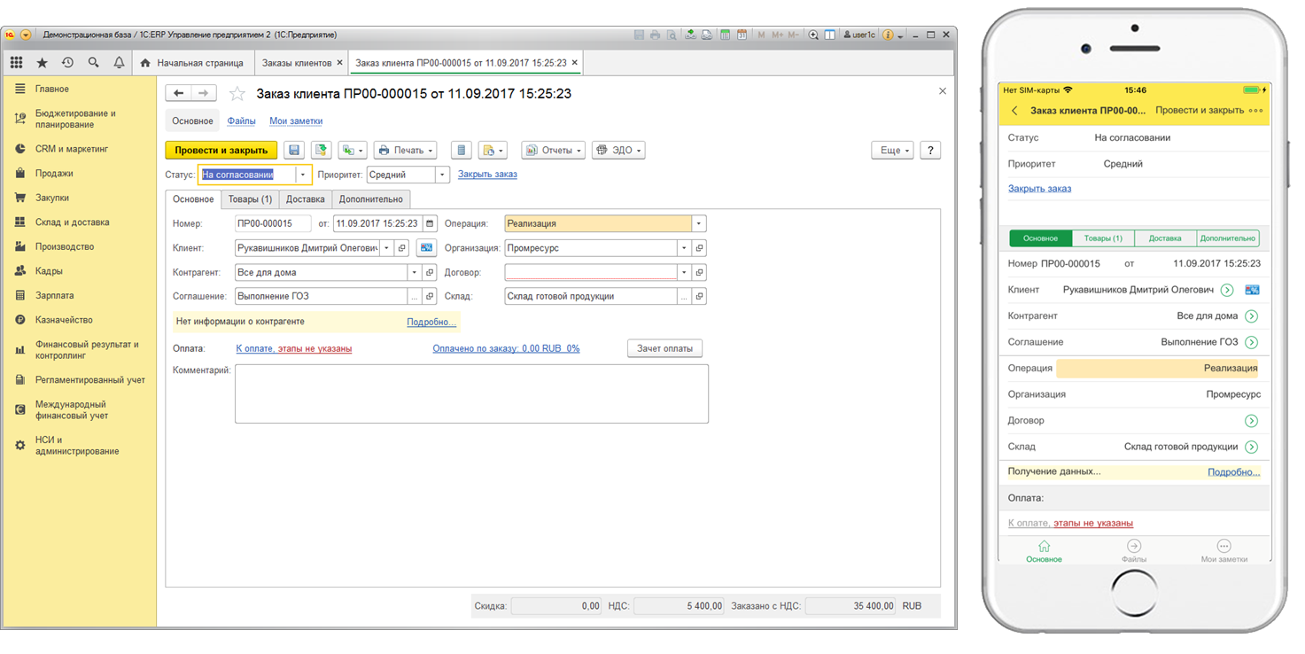Click into the Комментарий text field
This screenshot has height=654, width=1305.
pos(470,393)
